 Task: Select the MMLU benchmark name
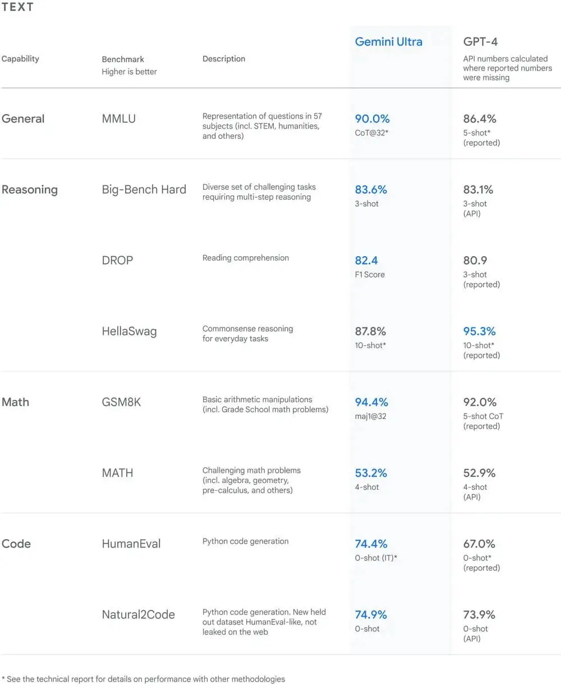118,119
